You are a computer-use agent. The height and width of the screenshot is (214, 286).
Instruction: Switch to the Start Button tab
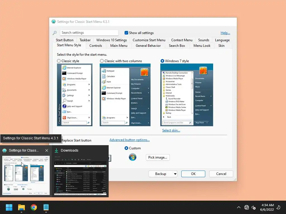pos(65,40)
